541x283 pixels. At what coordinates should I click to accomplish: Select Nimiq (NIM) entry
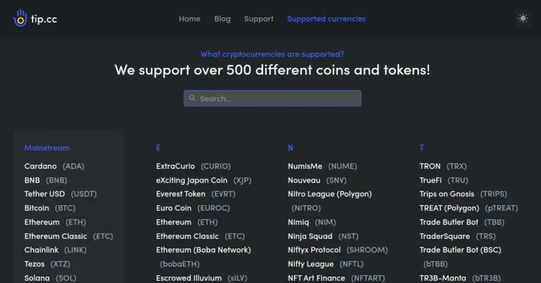coord(312,222)
